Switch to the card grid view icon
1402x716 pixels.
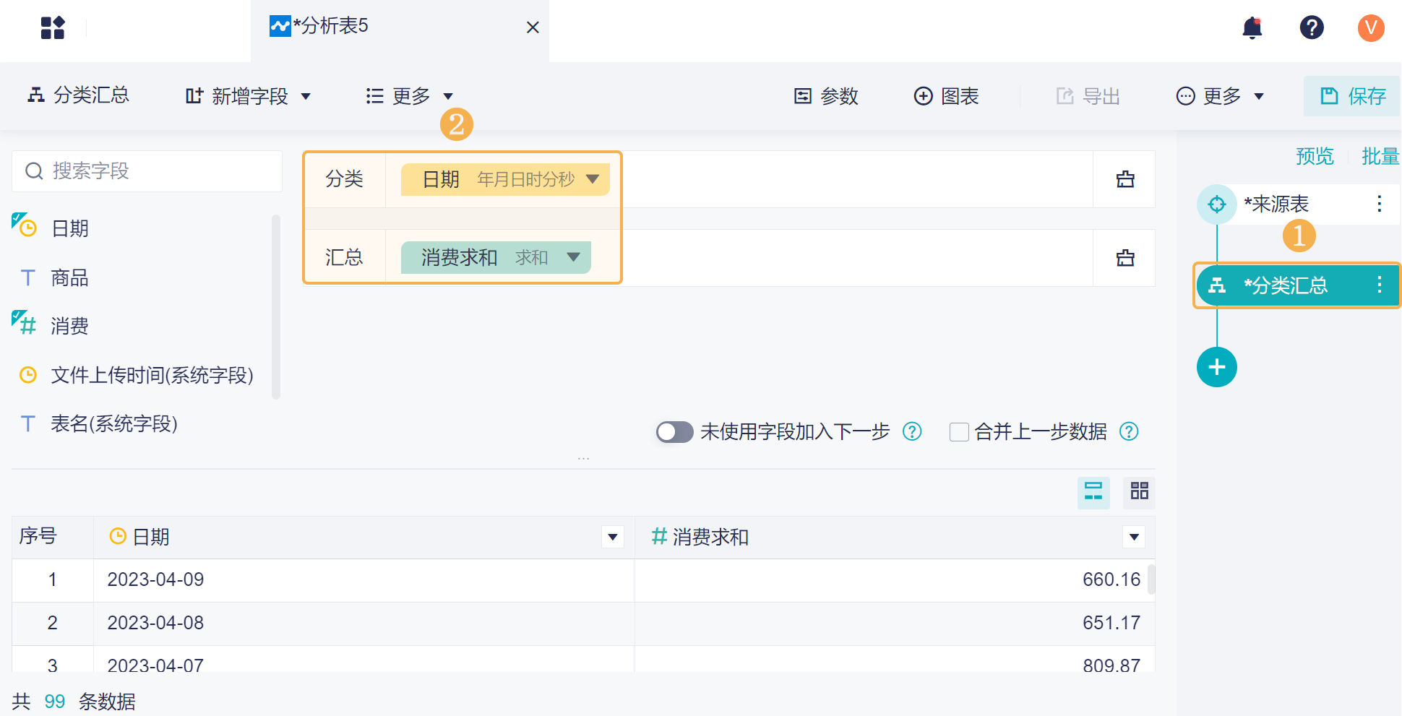pyautogui.click(x=1139, y=491)
